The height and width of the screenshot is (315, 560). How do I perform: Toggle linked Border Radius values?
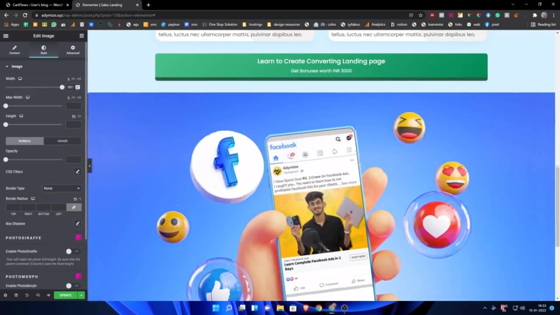(x=74, y=207)
